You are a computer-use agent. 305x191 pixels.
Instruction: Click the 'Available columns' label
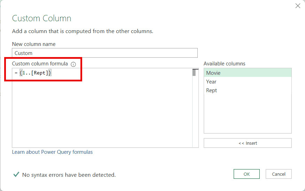point(224,64)
